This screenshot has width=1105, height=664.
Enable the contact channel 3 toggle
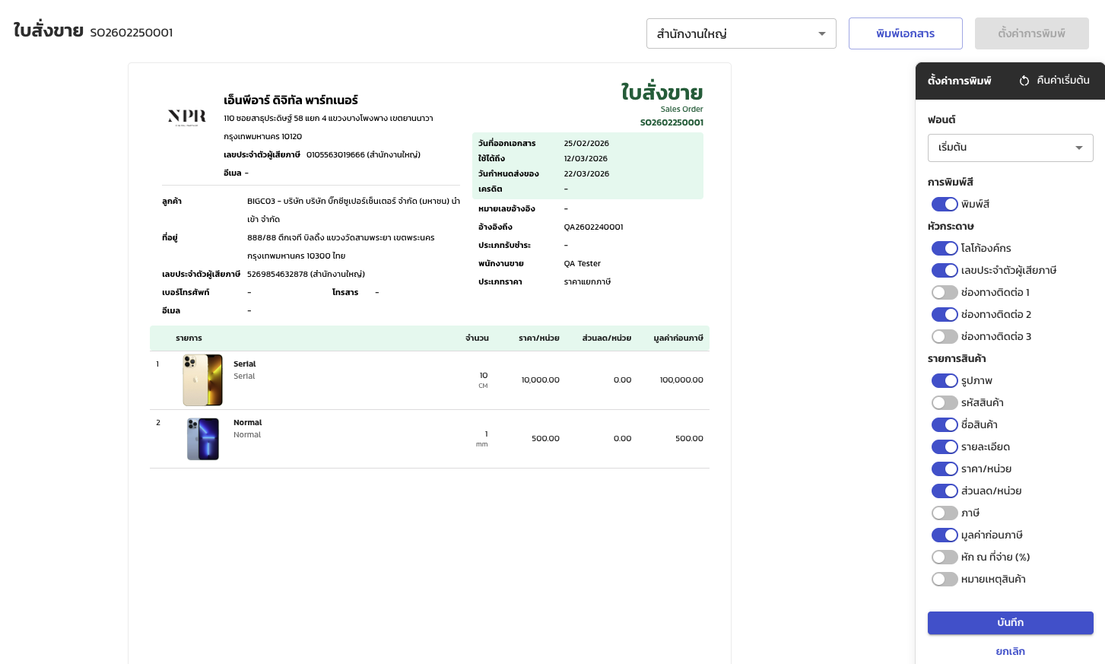click(945, 336)
